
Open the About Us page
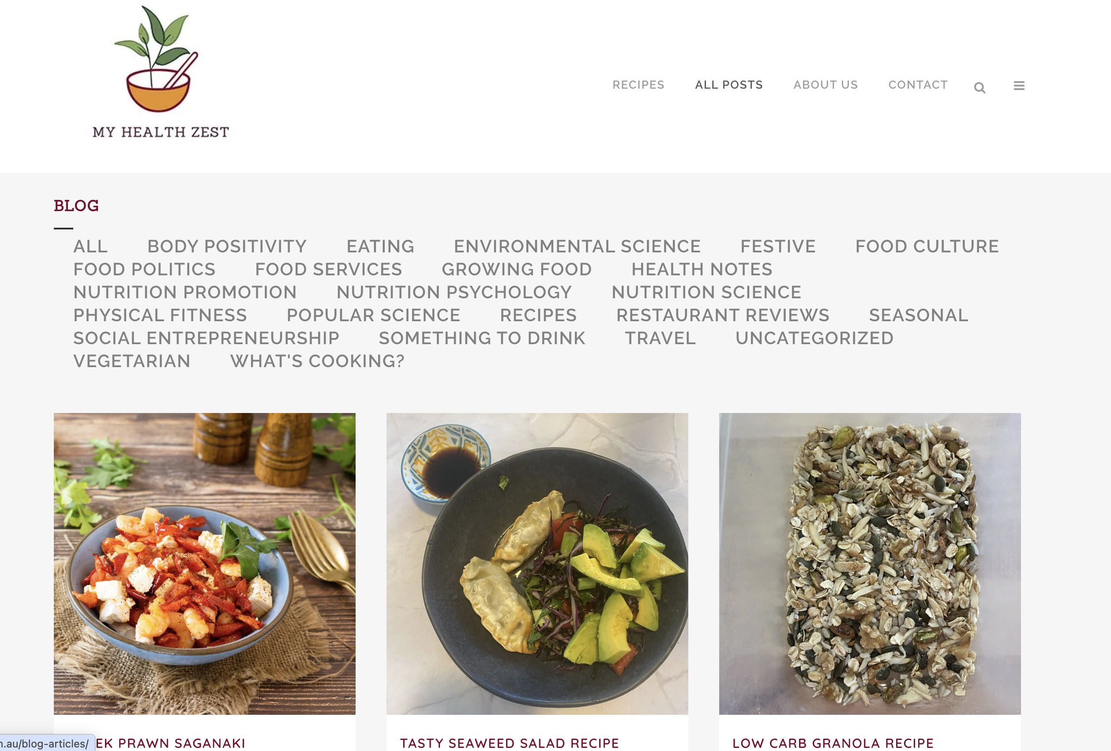[826, 85]
